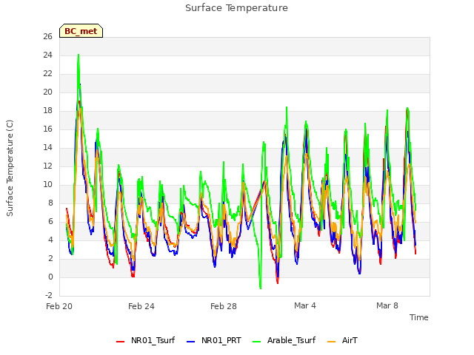Click the Surface Temperature (C) y-axis title
The image size is (474, 355).
[x=10, y=168]
